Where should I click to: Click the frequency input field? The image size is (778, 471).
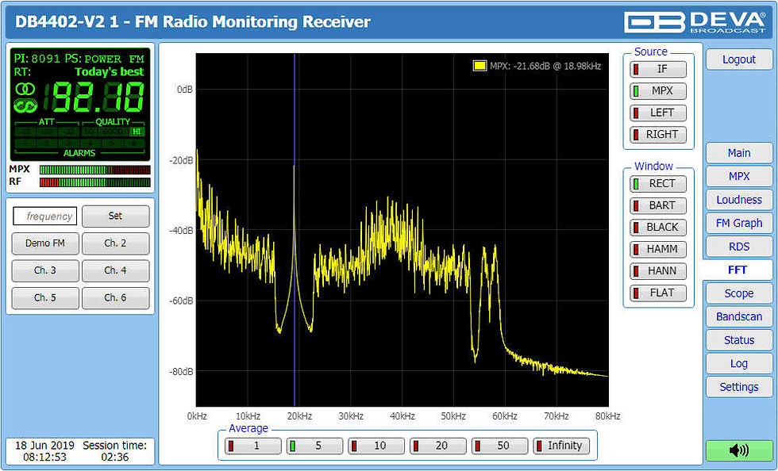pos(45,216)
